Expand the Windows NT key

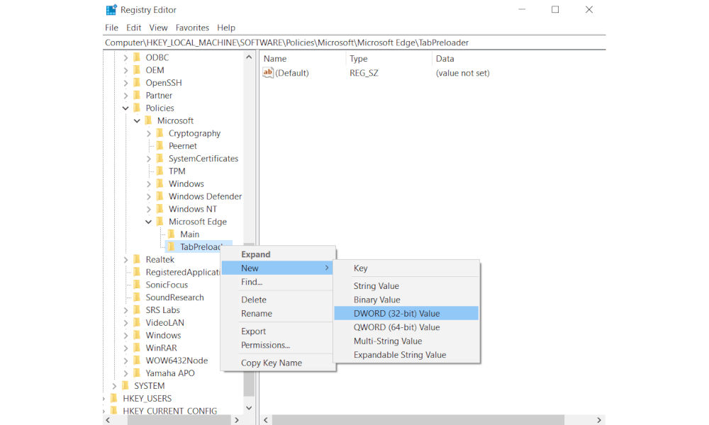click(149, 210)
